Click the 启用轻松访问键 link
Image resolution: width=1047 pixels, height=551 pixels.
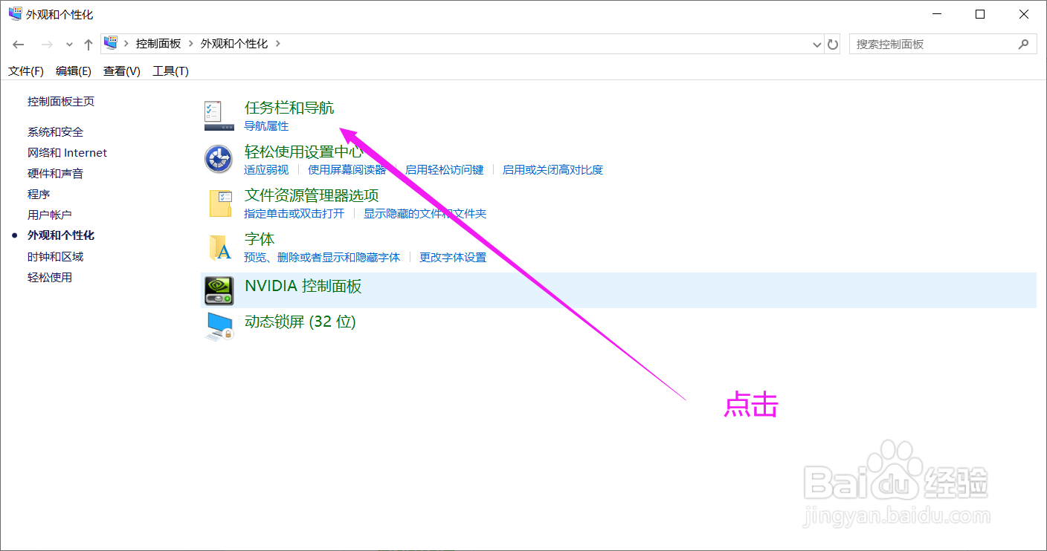(445, 170)
